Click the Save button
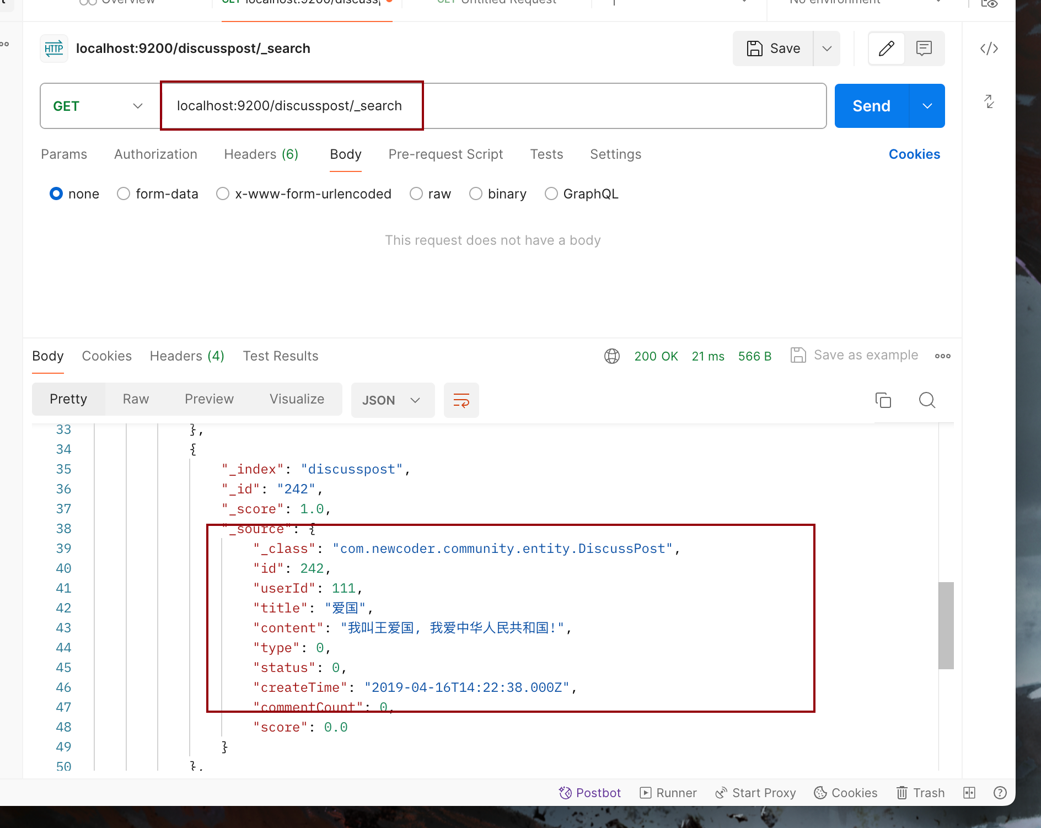This screenshot has height=828, width=1041. click(773, 49)
